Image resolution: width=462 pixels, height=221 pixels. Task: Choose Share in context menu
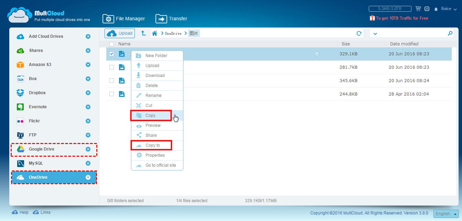157,135
